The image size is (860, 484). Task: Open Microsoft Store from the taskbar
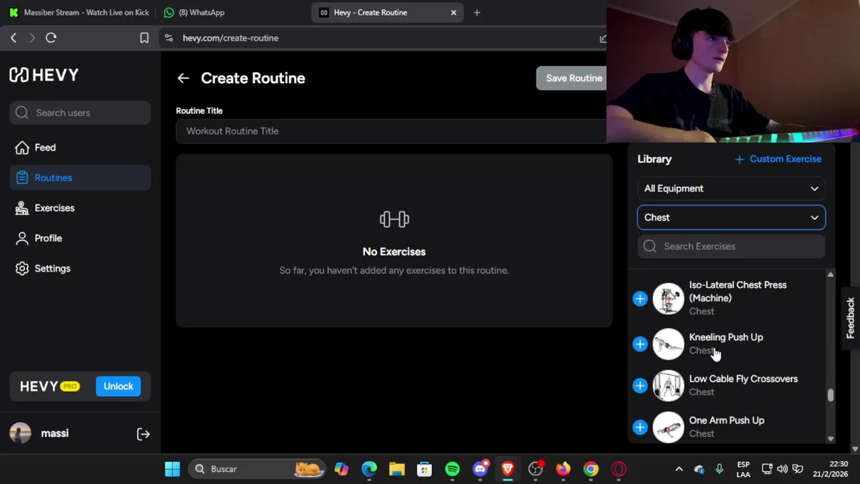click(424, 469)
